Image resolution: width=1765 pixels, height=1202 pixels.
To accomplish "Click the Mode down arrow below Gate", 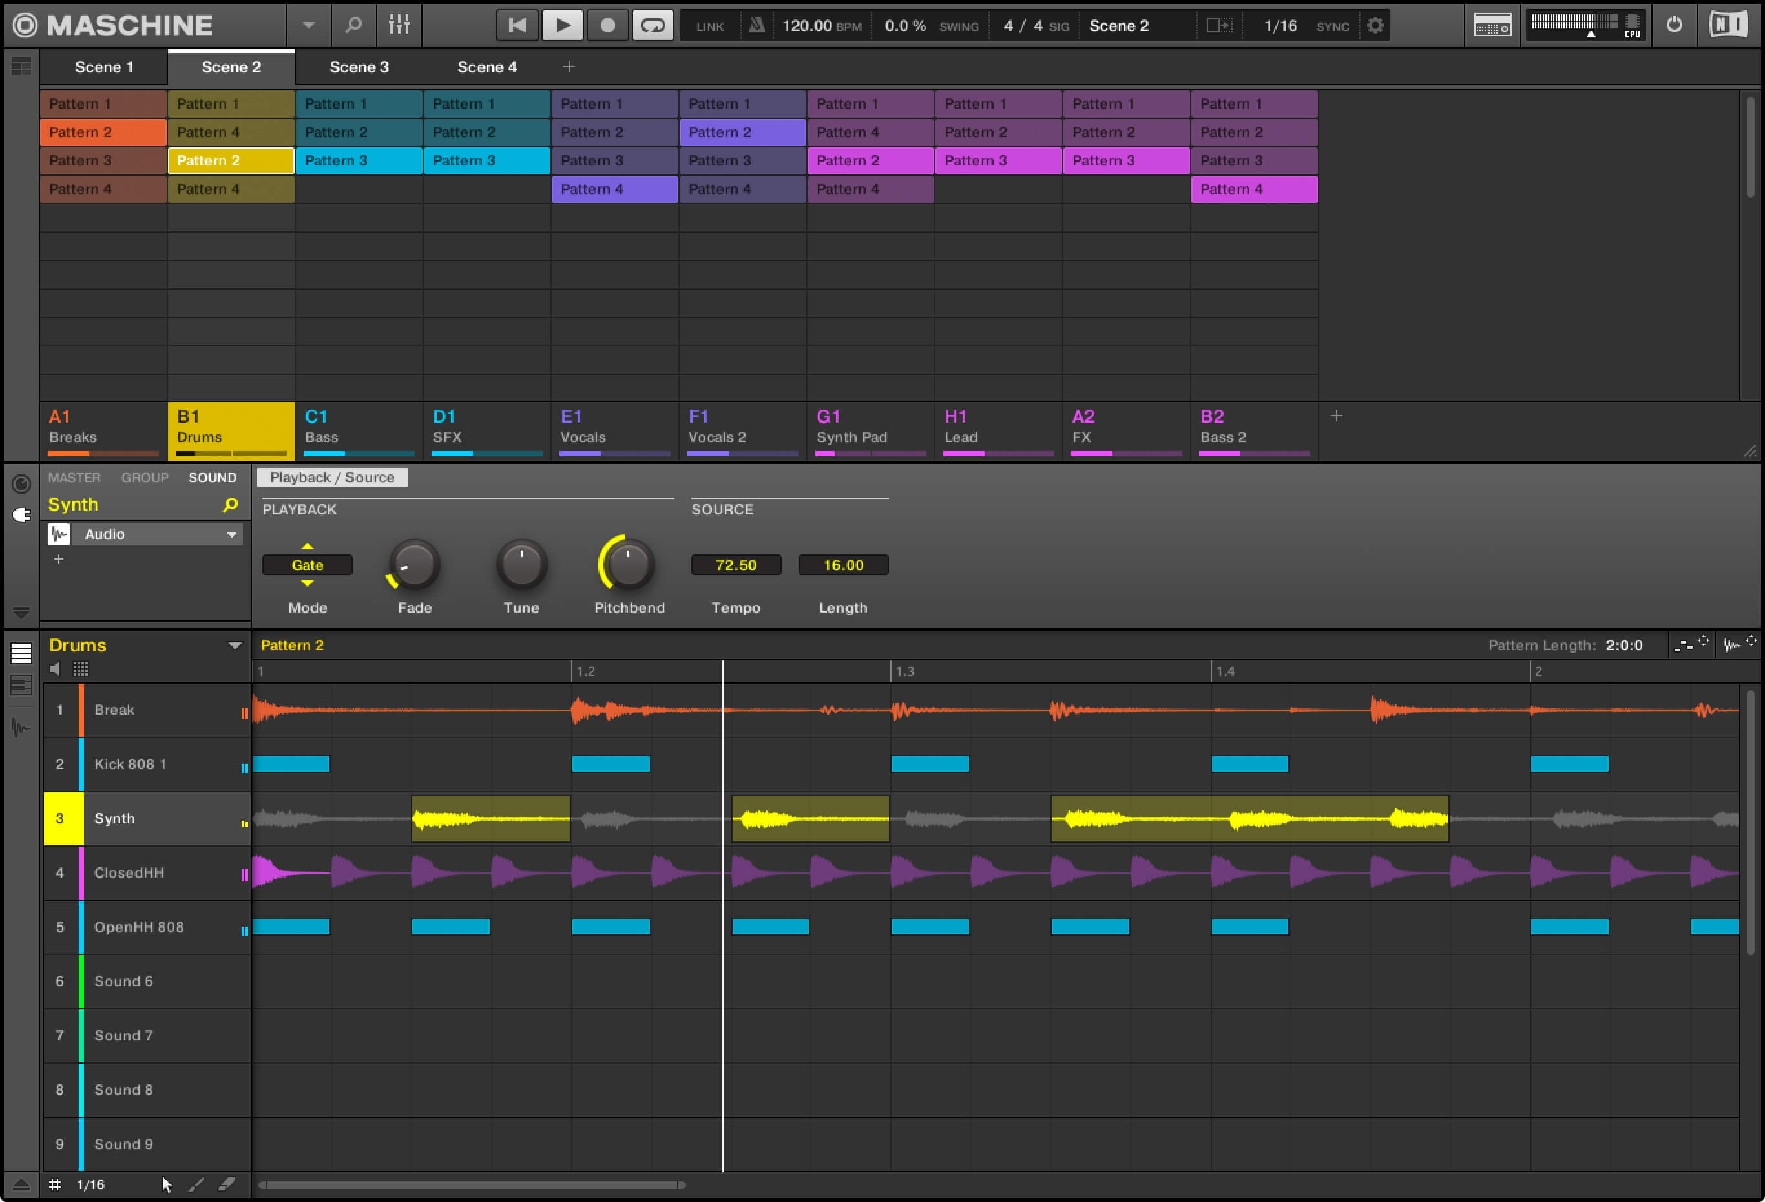I will tap(308, 584).
